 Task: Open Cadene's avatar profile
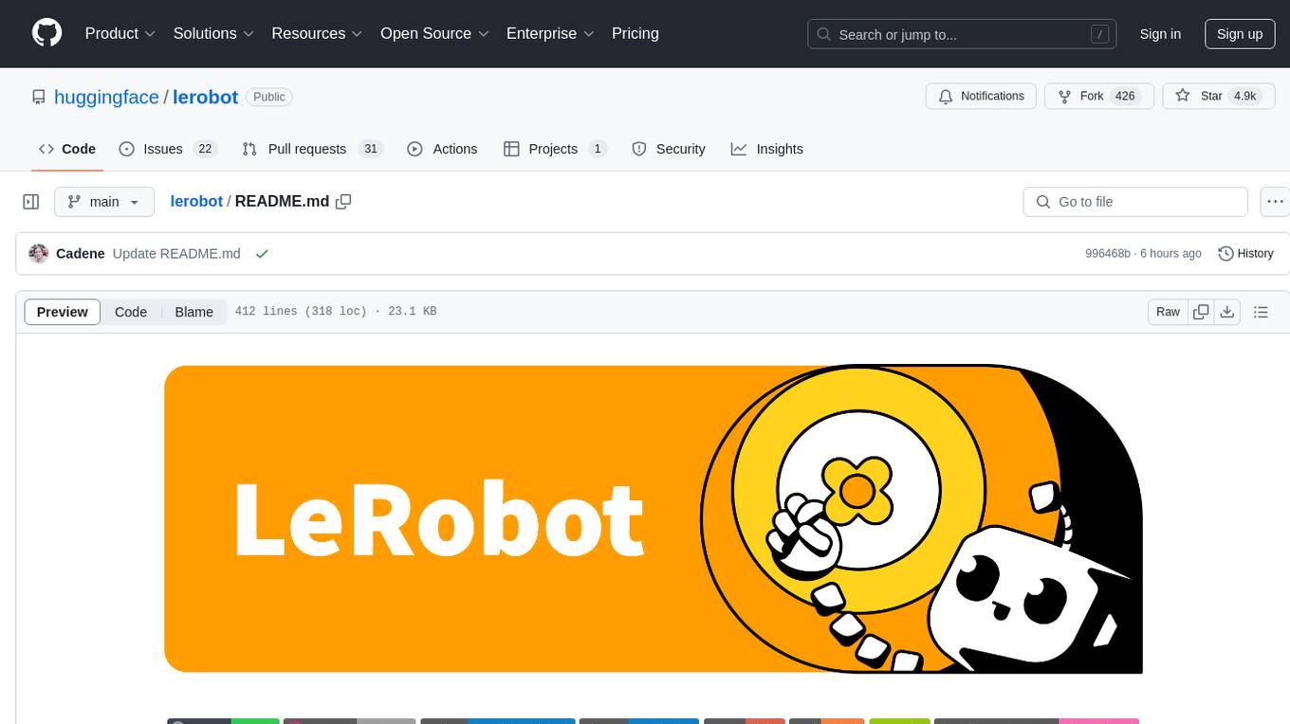pyautogui.click(x=39, y=254)
